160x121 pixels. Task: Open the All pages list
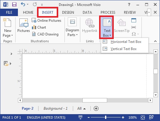tap(81, 108)
